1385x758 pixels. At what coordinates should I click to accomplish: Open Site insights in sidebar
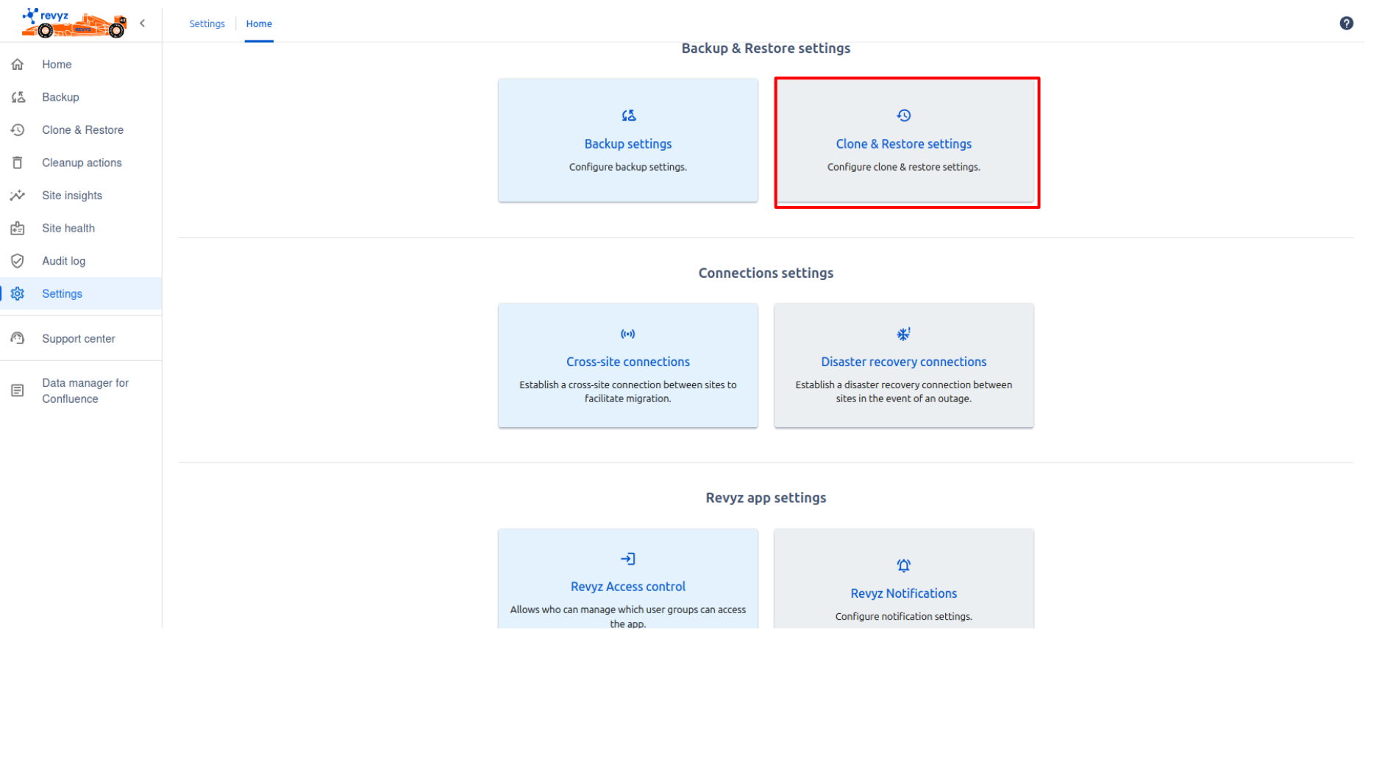[71, 196]
